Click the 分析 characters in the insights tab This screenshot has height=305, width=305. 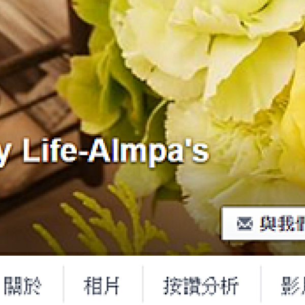[220, 286]
